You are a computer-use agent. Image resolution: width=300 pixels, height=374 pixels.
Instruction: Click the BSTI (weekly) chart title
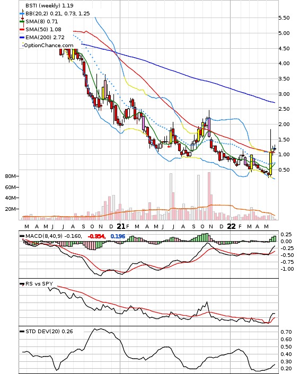49,5
